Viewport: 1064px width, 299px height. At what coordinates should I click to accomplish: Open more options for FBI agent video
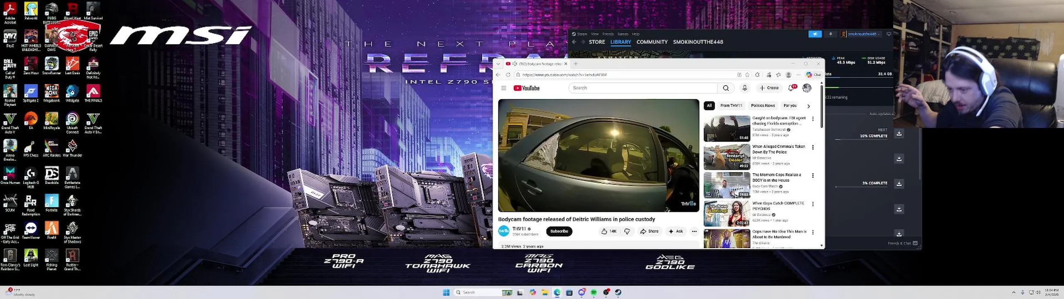tap(813, 119)
